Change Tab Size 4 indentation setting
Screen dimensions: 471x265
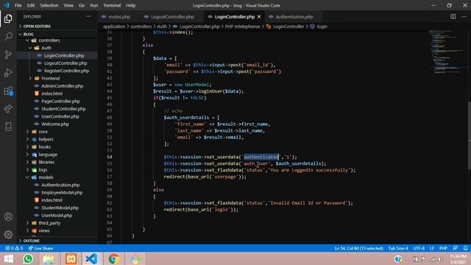398,248
